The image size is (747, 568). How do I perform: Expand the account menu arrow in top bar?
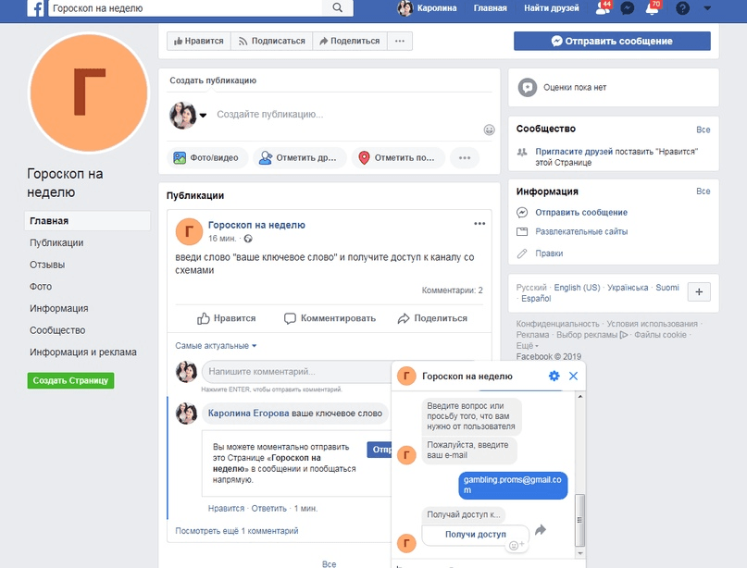707,8
